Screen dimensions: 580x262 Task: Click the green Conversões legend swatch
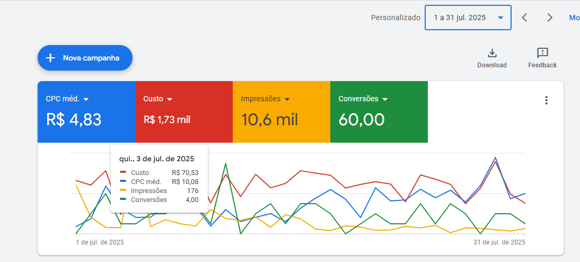tap(123, 199)
